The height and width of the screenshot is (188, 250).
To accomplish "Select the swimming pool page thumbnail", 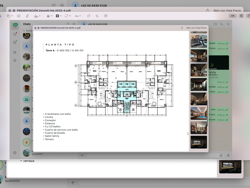I will (x=199, y=113).
